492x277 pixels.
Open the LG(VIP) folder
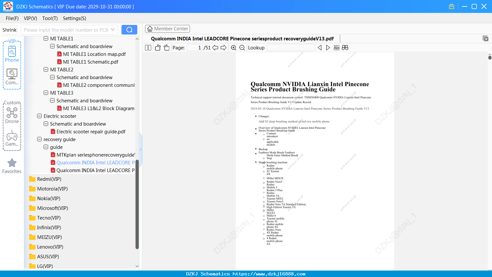pyautogui.click(x=41, y=266)
